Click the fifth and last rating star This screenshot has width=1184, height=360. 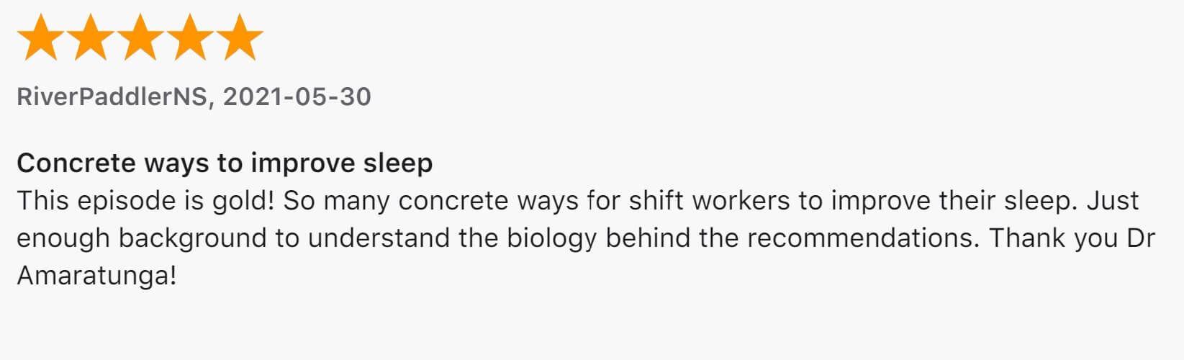tap(240, 37)
